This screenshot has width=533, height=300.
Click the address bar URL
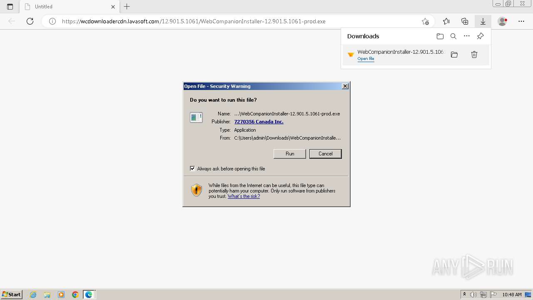tap(194, 21)
